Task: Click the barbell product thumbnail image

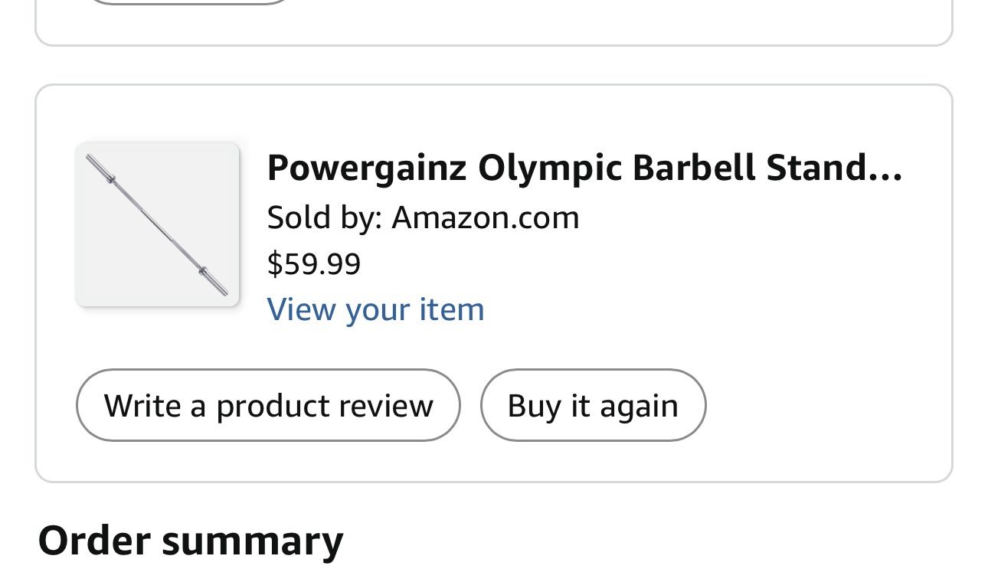Action: click(x=157, y=224)
